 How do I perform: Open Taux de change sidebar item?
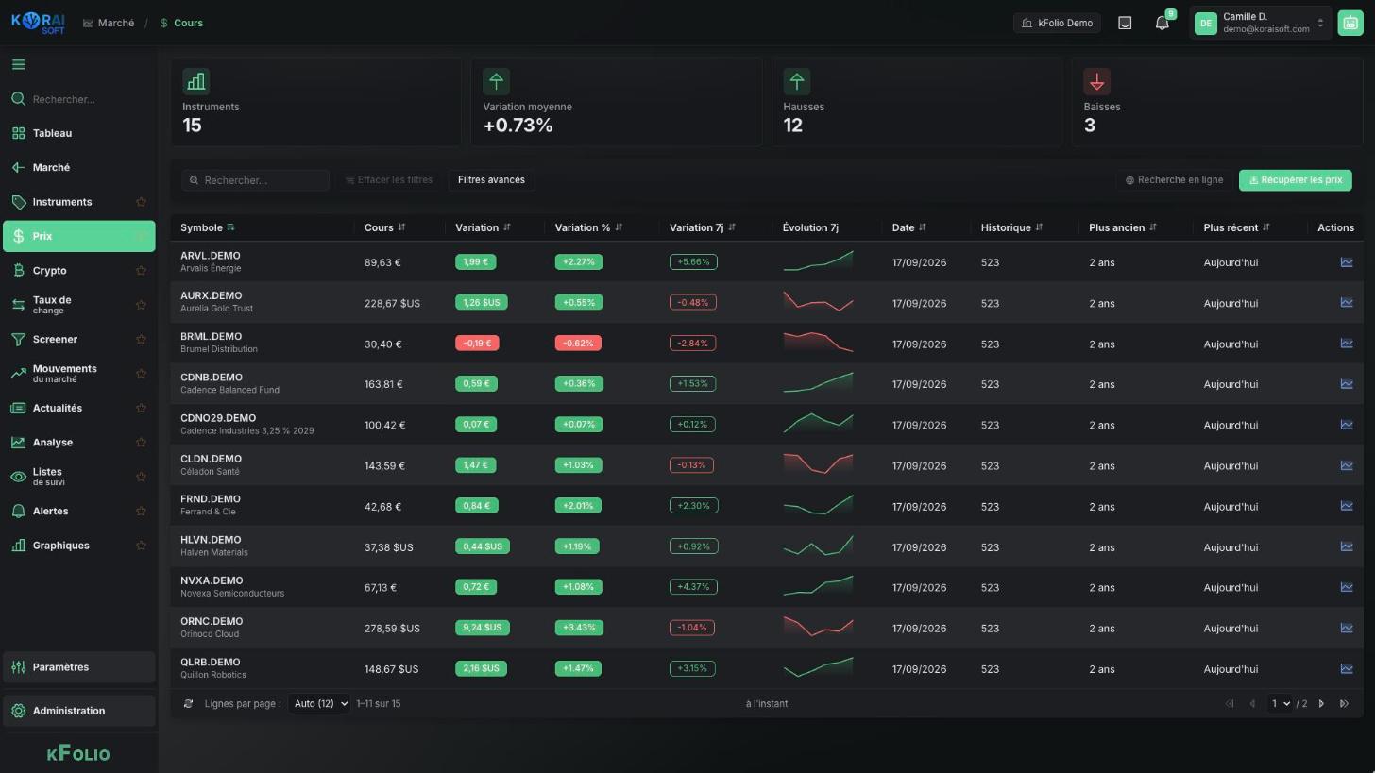(78, 305)
